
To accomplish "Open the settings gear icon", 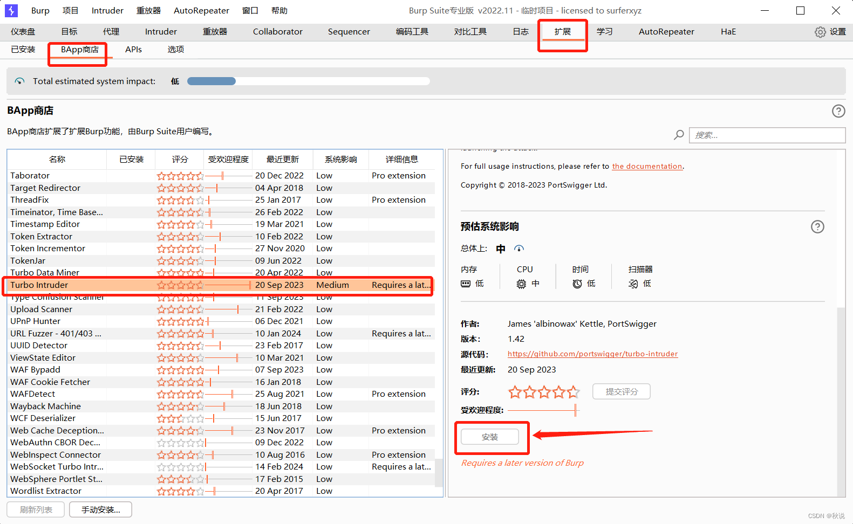I will pyautogui.click(x=820, y=32).
